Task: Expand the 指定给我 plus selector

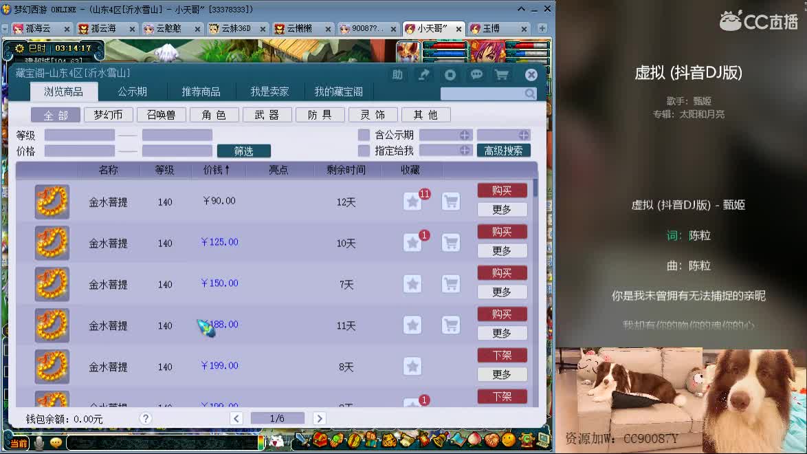Action: pyautogui.click(x=465, y=151)
